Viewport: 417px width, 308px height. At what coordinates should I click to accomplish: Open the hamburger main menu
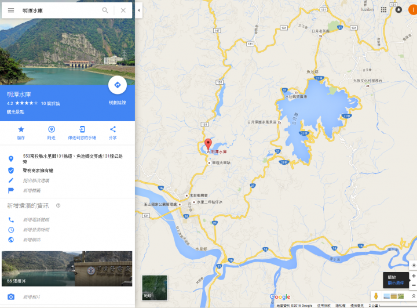(11, 10)
